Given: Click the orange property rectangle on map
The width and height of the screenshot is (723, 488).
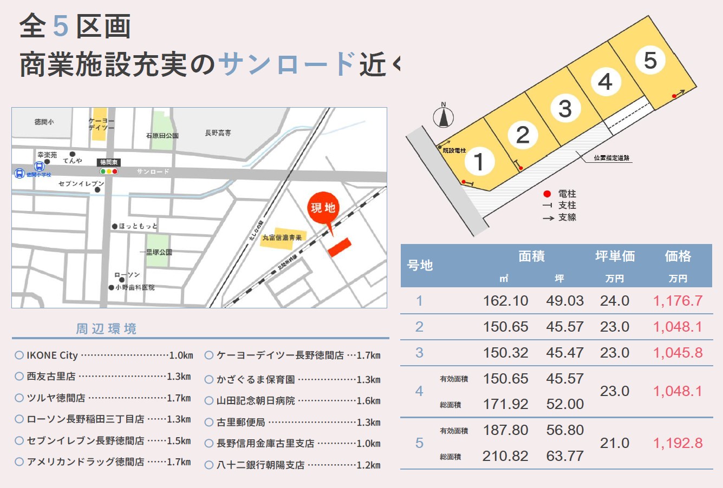Looking at the screenshot, I should pos(340,247).
